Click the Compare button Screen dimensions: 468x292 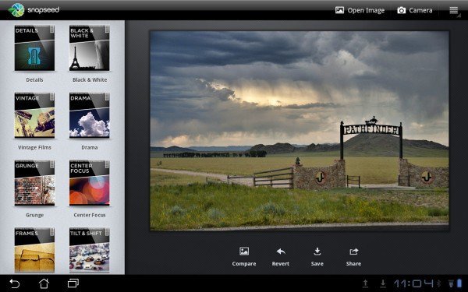(244, 256)
